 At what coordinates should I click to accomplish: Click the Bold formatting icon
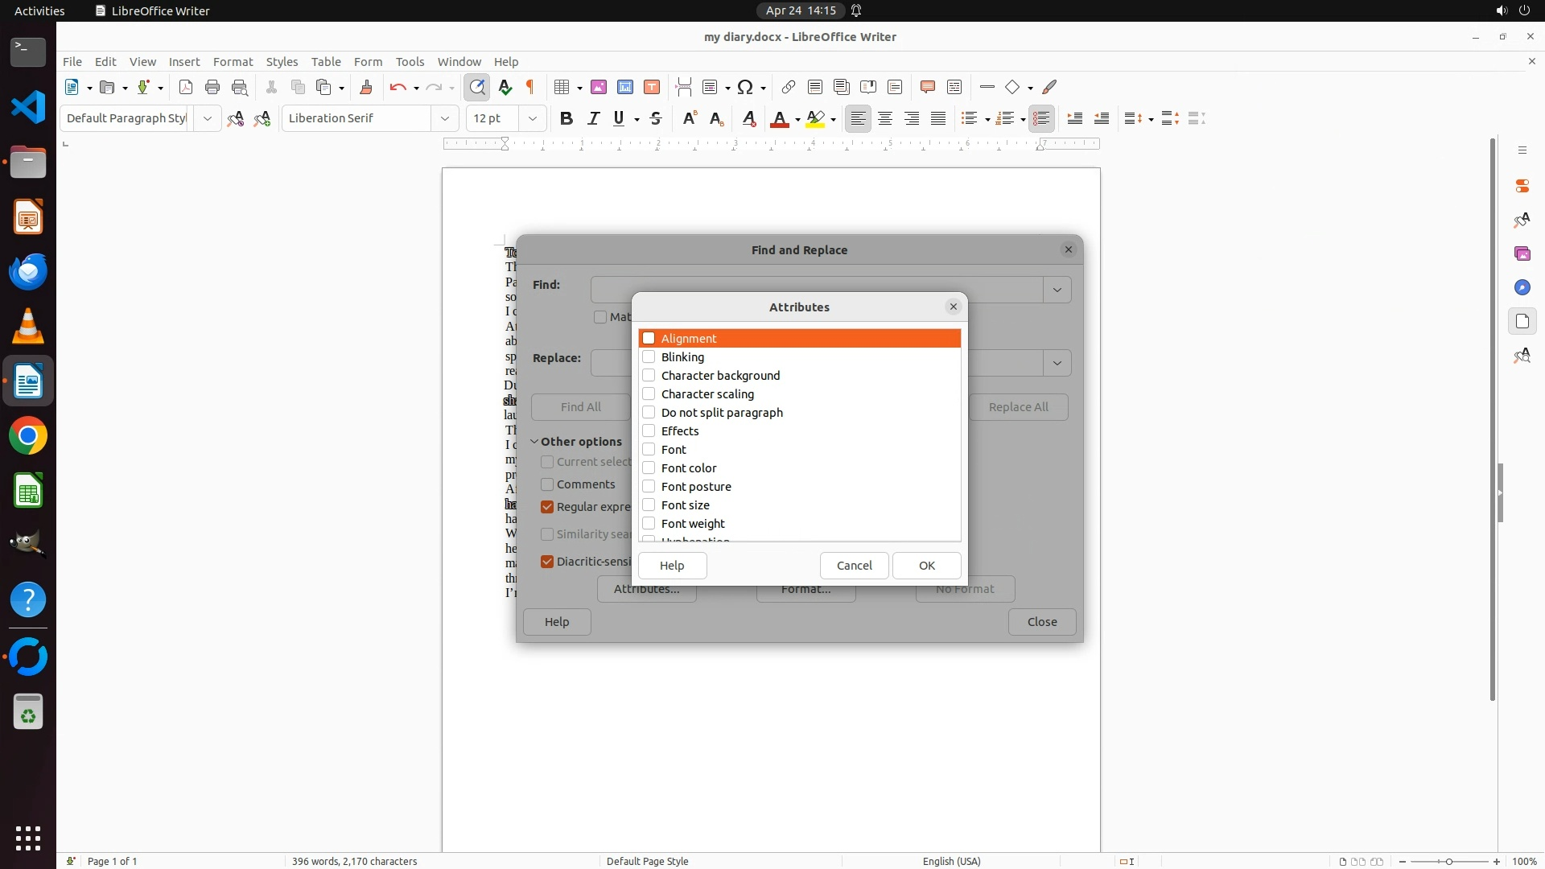coord(566,118)
